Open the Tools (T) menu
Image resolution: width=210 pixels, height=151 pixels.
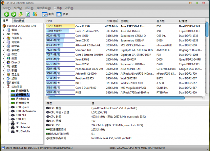click(58, 8)
